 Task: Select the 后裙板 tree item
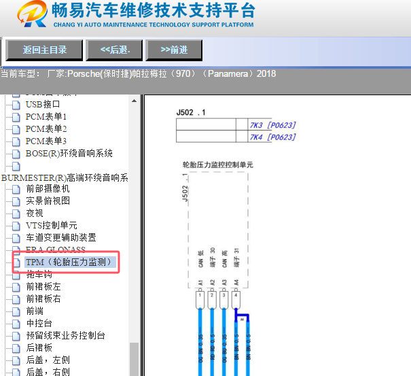click(x=39, y=347)
